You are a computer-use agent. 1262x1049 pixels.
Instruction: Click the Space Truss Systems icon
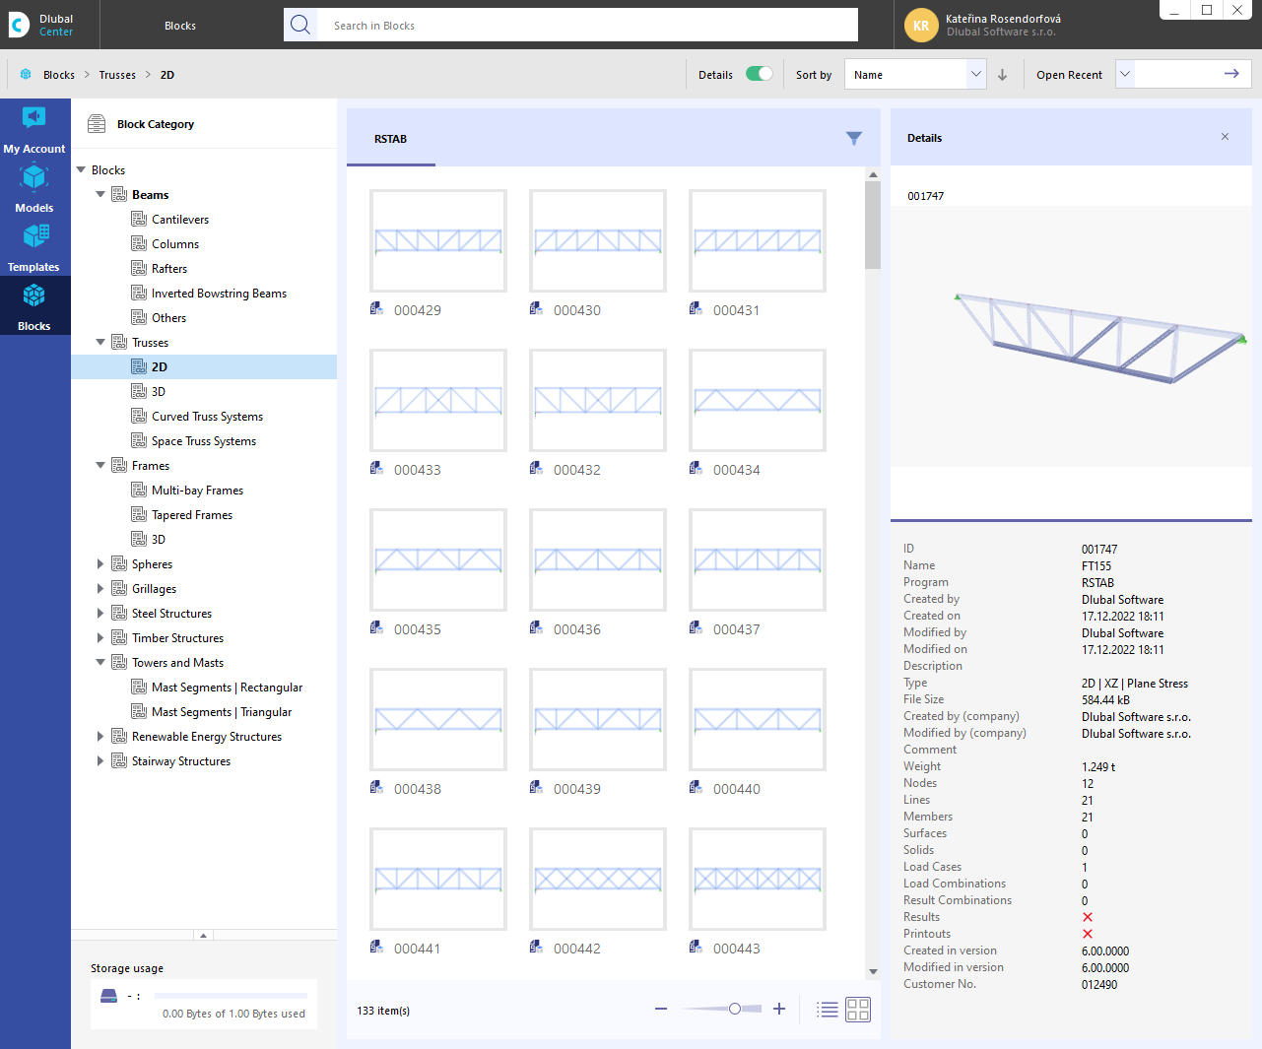coord(139,440)
